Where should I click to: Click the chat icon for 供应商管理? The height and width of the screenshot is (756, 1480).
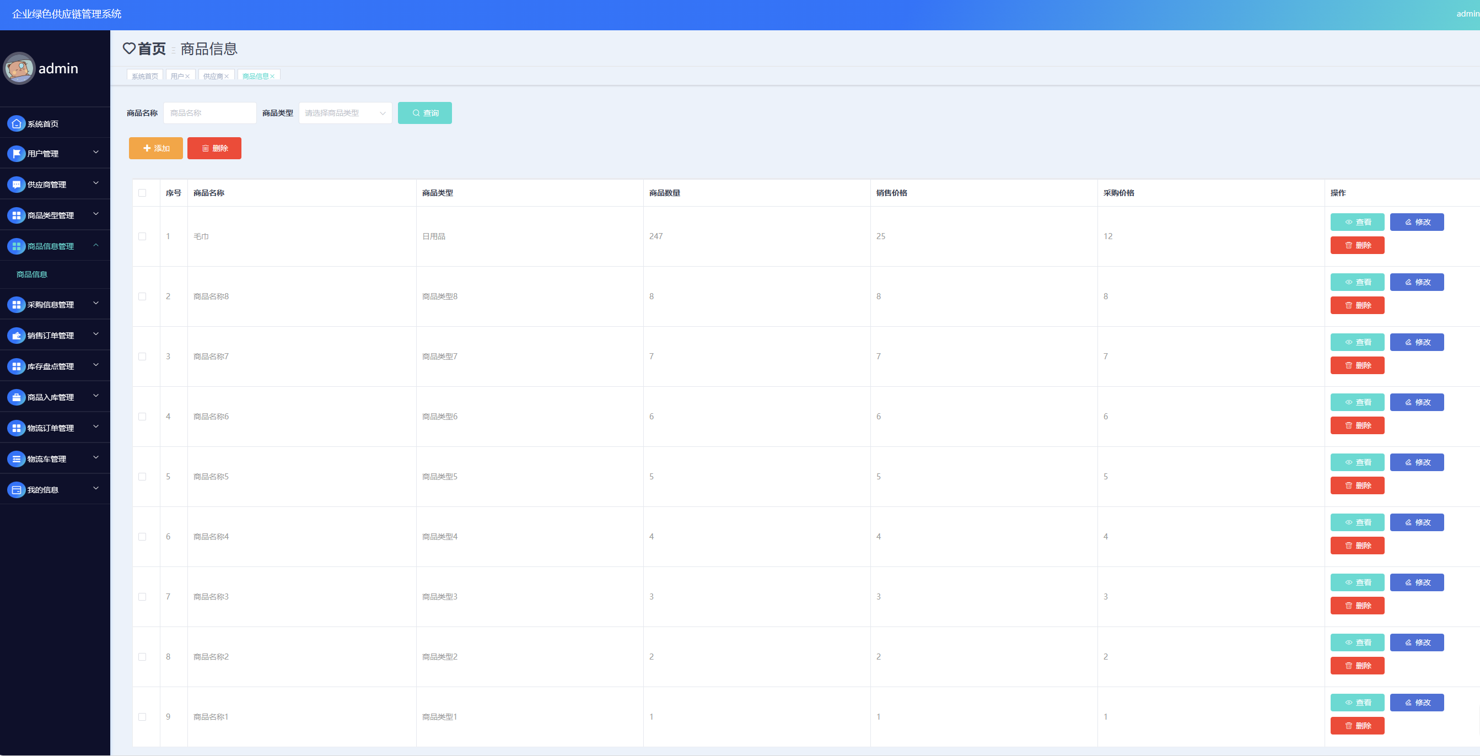pos(16,185)
